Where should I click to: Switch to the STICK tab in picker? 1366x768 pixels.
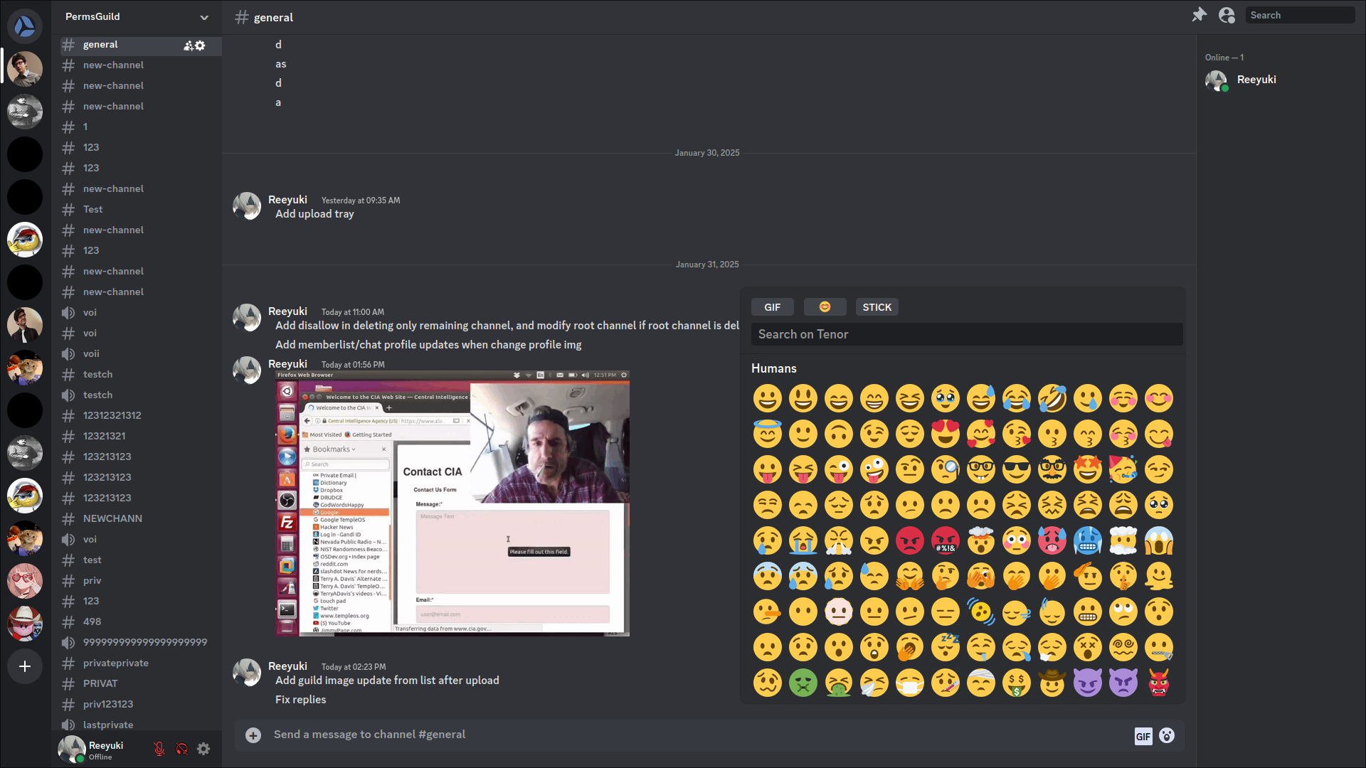coord(877,306)
